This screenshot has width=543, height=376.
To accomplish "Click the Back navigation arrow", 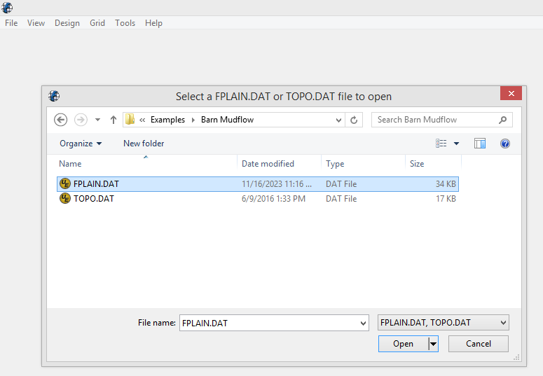I will 60,120.
